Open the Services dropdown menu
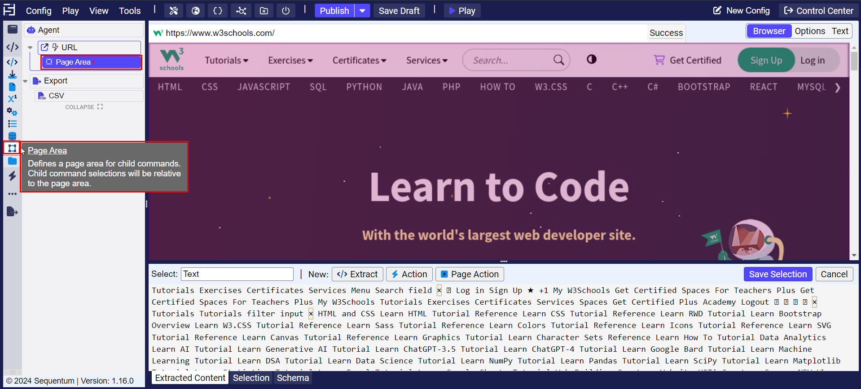 pyautogui.click(x=427, y=60)
